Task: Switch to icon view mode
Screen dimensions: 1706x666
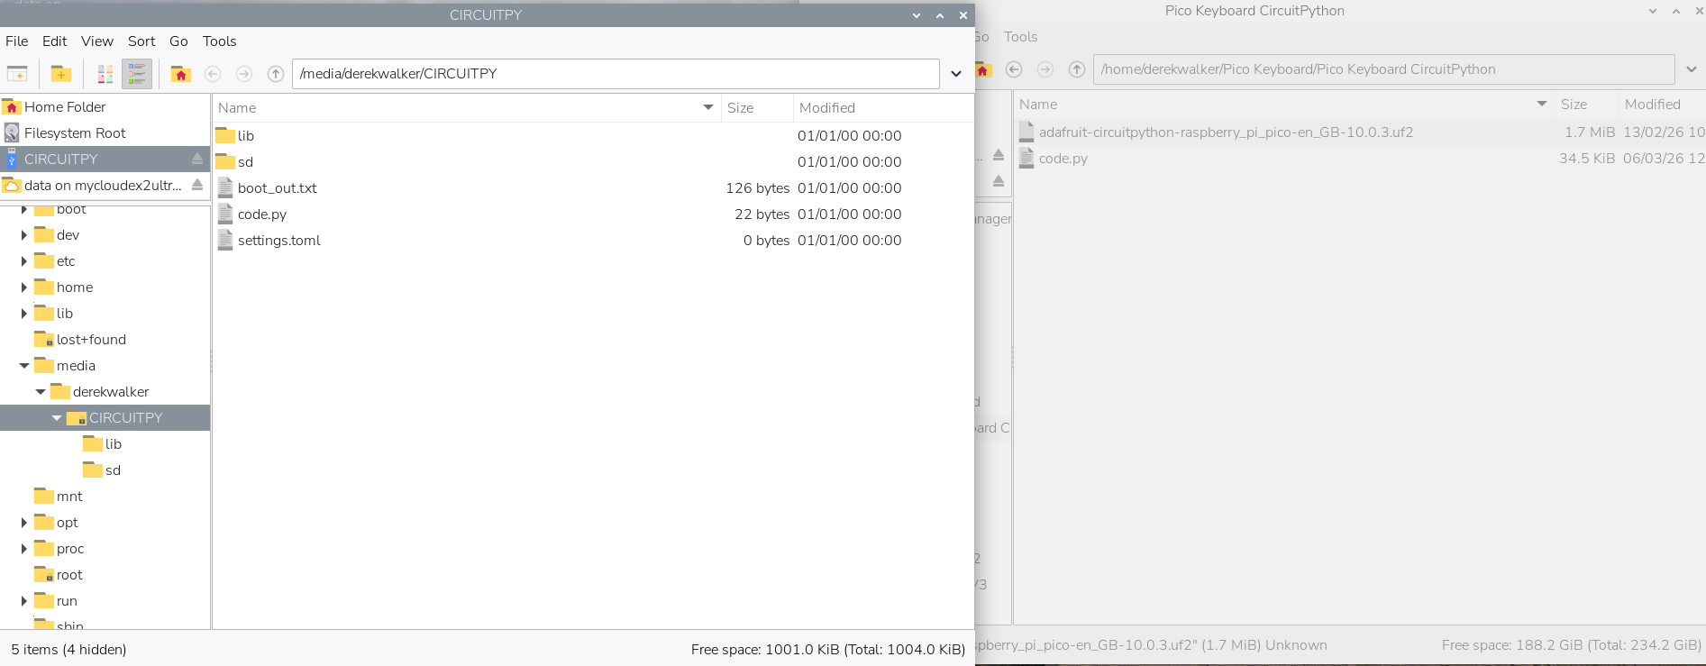Action: [x=105, y=74]
